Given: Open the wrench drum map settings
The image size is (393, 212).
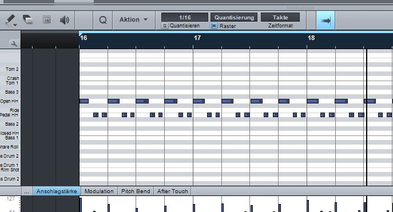Looking at the screenshot, I should (x=14, y=44).
